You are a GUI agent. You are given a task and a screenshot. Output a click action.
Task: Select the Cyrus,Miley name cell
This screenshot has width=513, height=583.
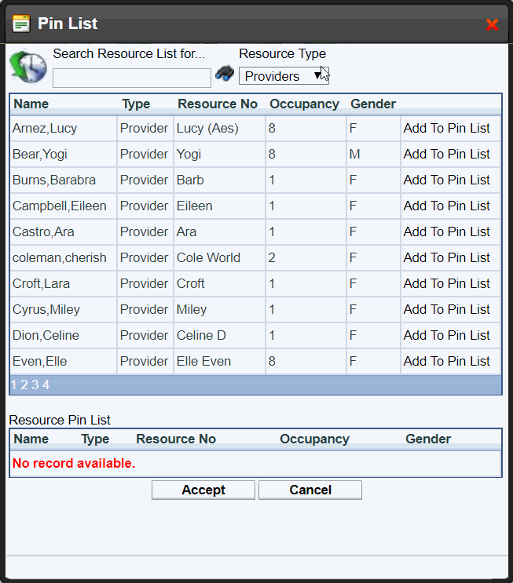[x=64, y=309]
